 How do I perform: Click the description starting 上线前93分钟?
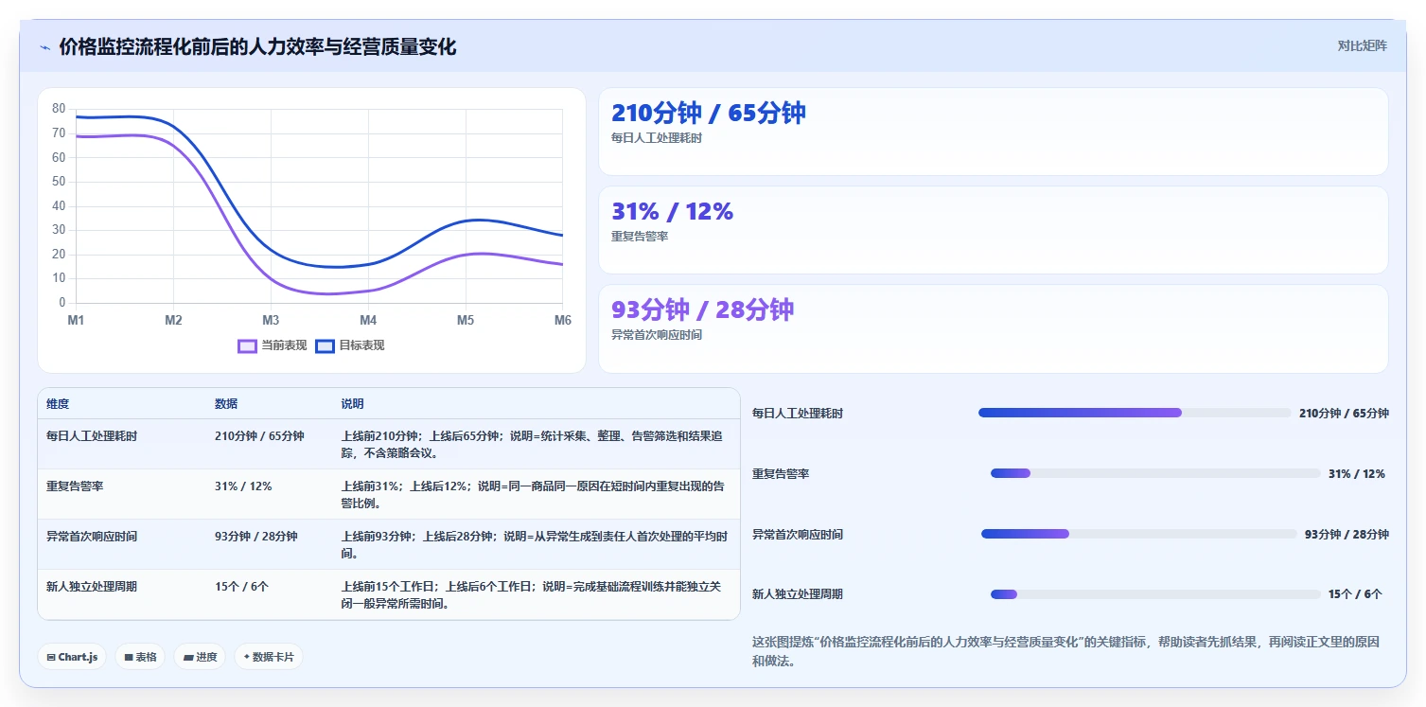coord(535,545)
